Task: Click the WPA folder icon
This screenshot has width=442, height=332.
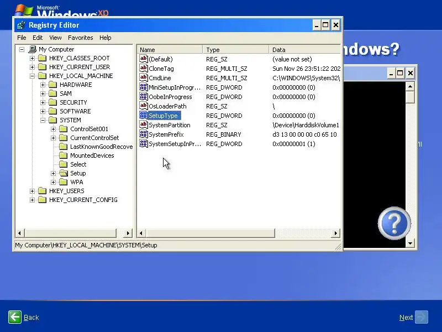Action: (x=64, y=182)
